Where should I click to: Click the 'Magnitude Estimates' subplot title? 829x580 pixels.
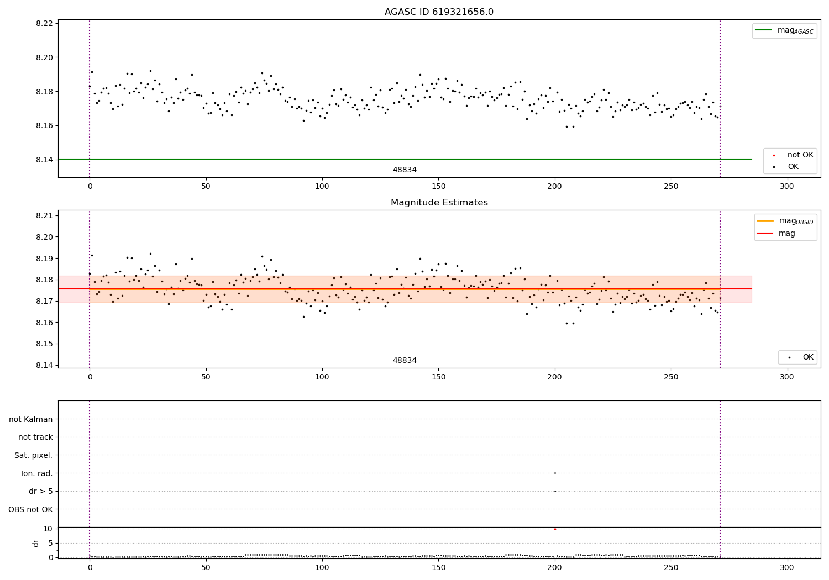pyautogui.click(x=439, y=203)
